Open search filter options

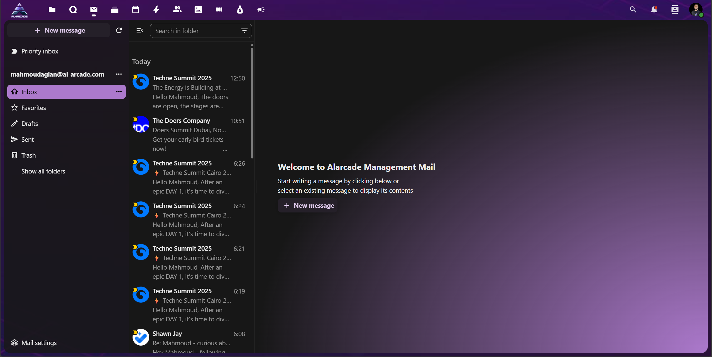click(x=244, y=31)
